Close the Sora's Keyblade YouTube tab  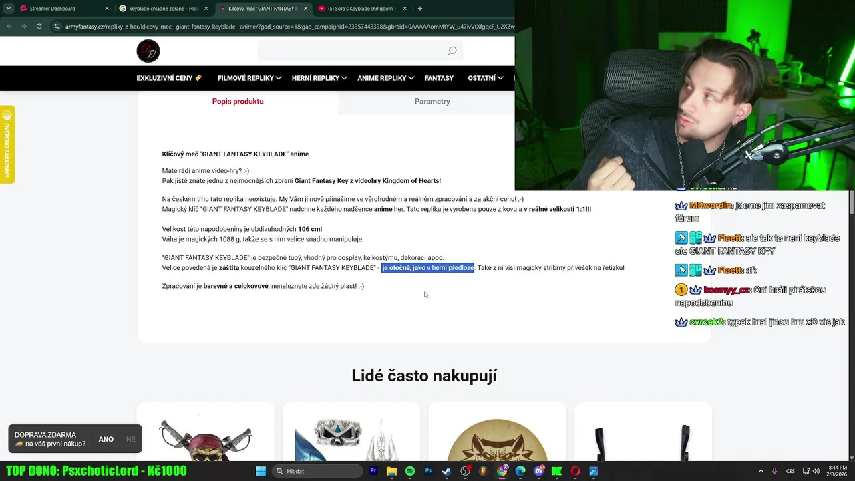click(405, 9)
